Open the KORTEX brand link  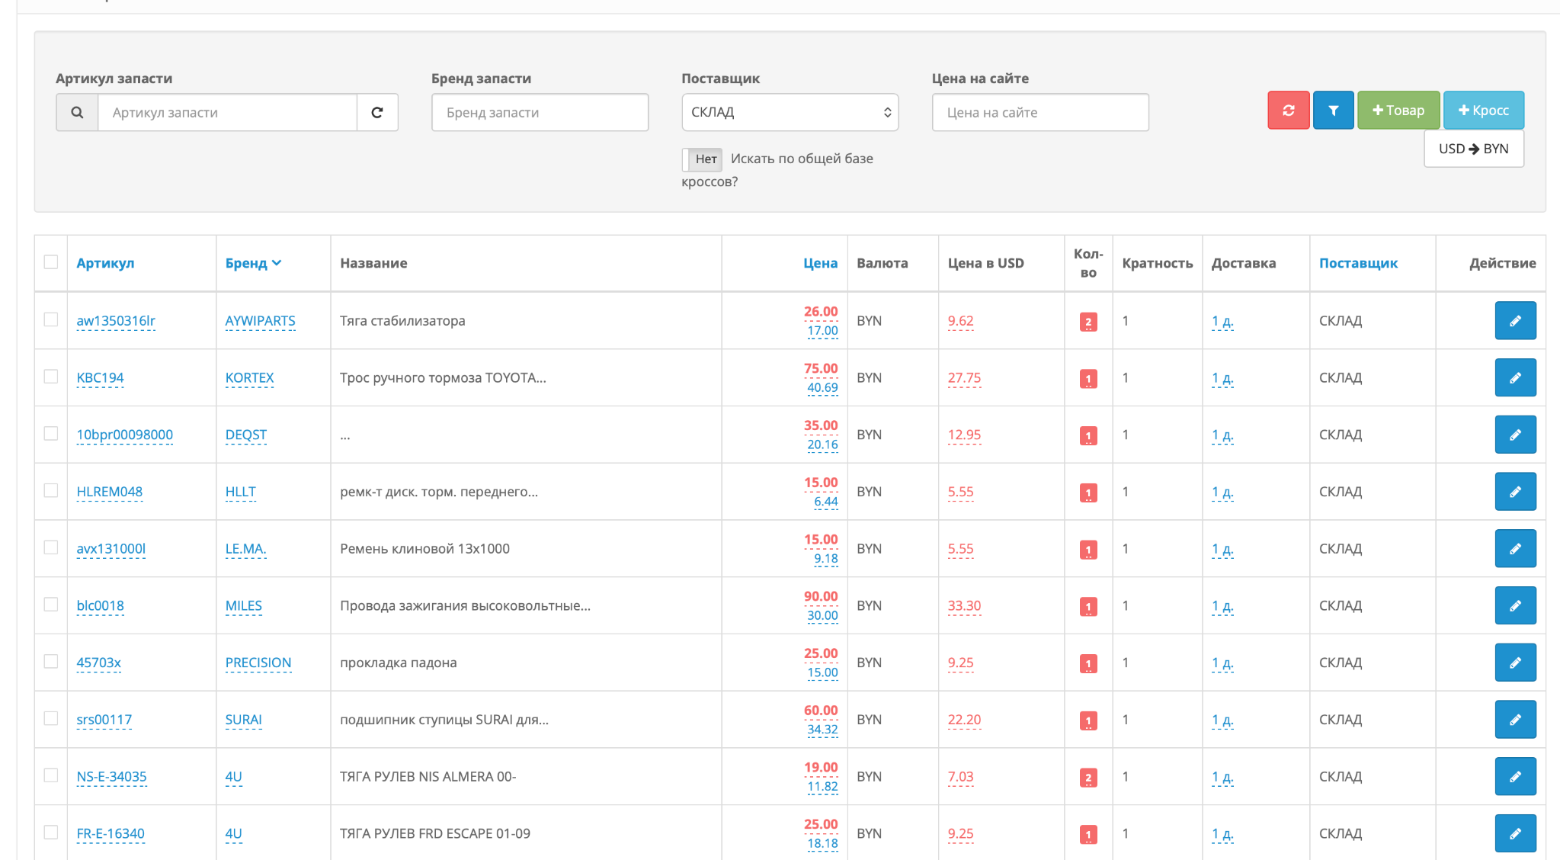[249, 378]
